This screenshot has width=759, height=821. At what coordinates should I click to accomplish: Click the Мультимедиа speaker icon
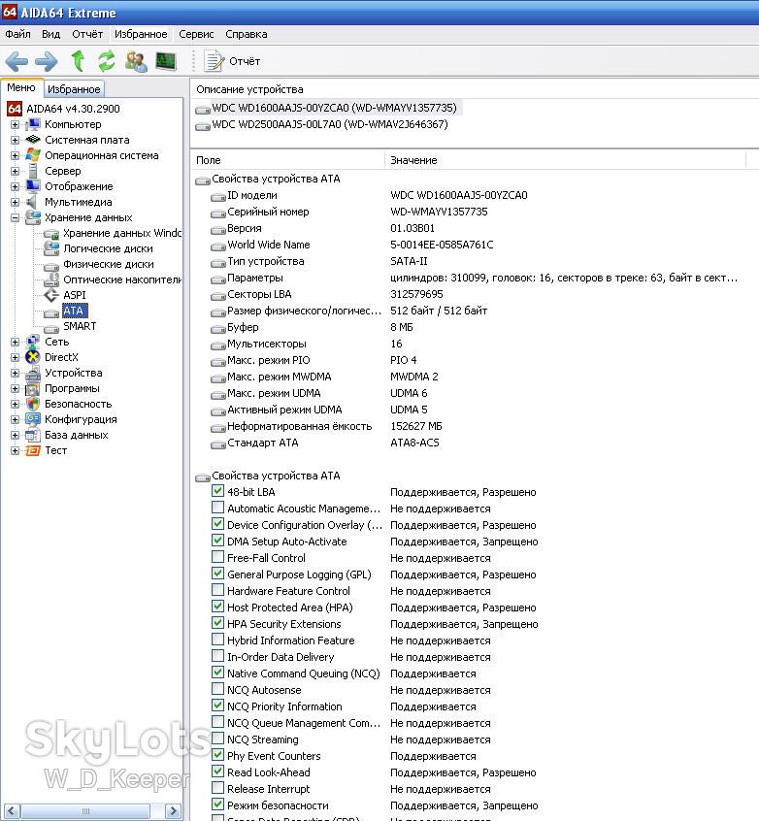tap(32, 202)
